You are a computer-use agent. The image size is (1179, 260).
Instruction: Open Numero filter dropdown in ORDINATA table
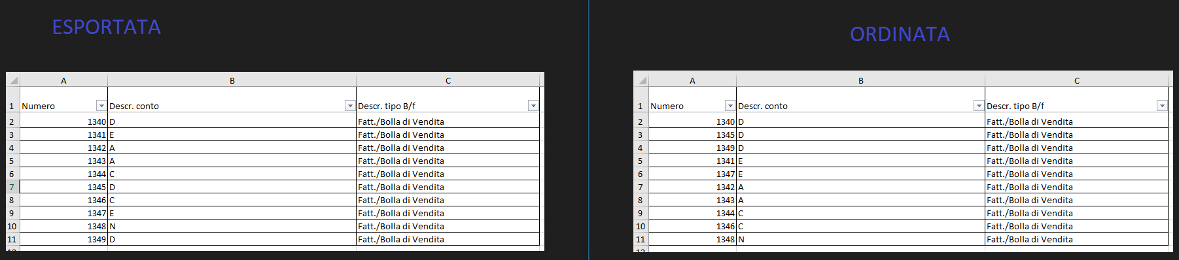[x=730, y=106]
